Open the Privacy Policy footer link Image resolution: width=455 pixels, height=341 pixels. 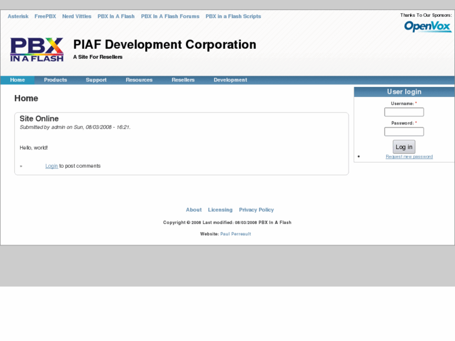[257, 210]
